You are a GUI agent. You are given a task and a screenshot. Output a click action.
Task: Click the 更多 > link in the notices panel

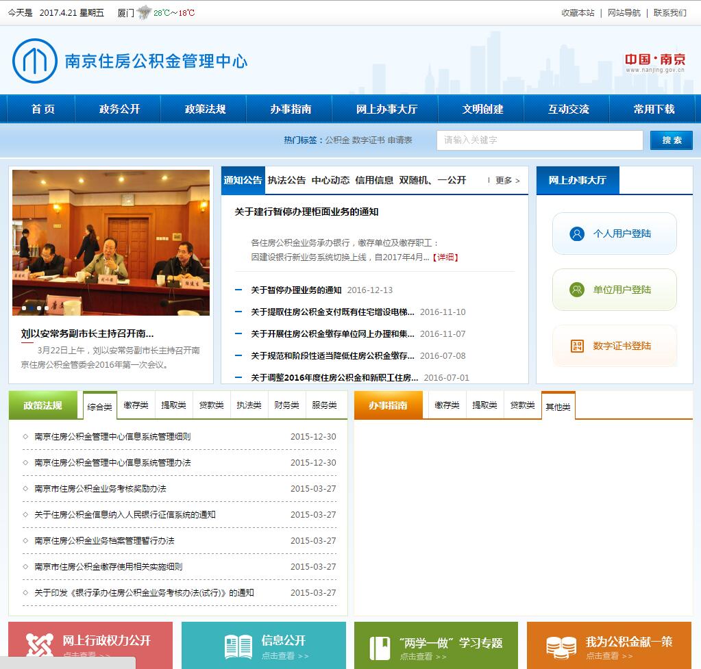coord(508,181)
